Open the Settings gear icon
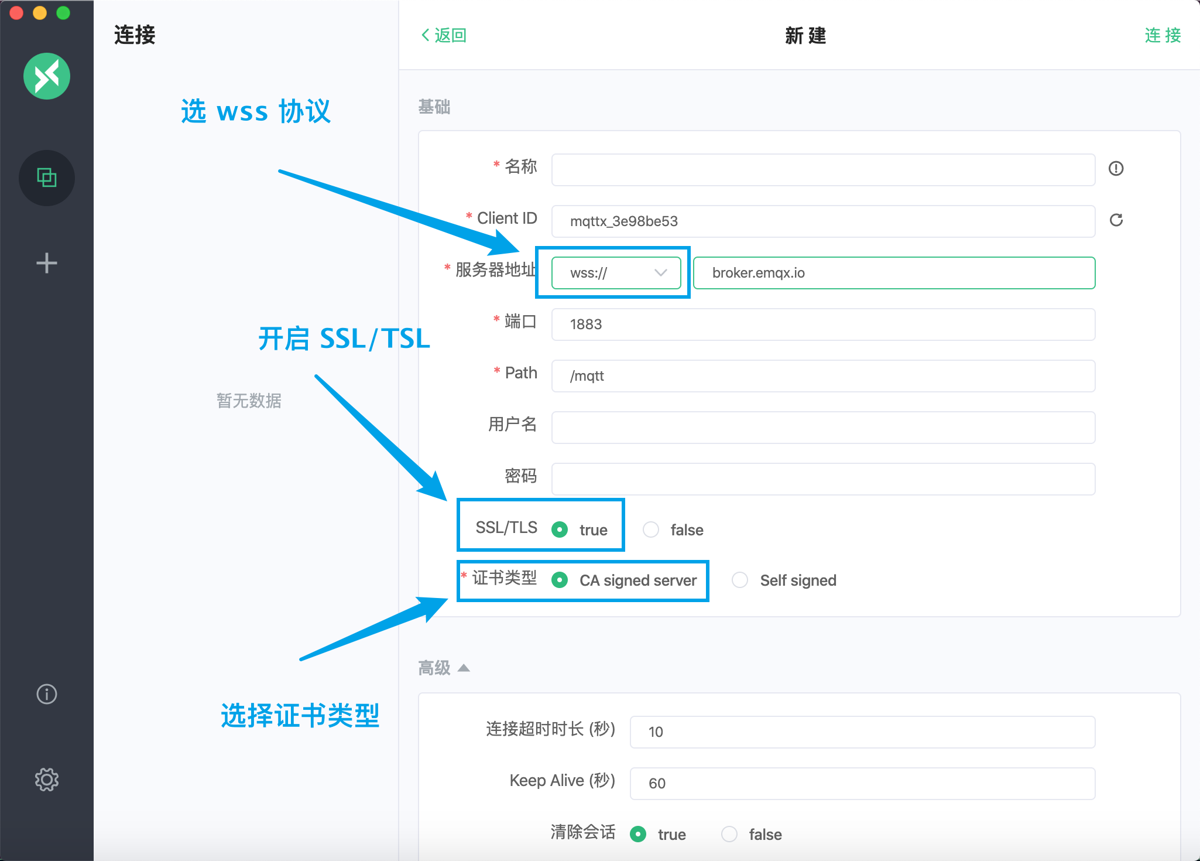 47,779
